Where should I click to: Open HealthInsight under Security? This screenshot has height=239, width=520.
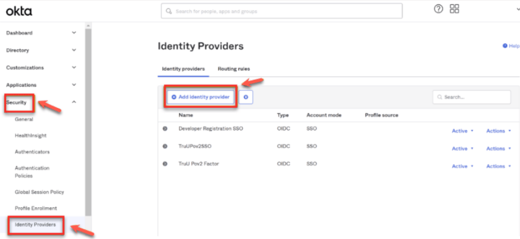tap(30, 135)
